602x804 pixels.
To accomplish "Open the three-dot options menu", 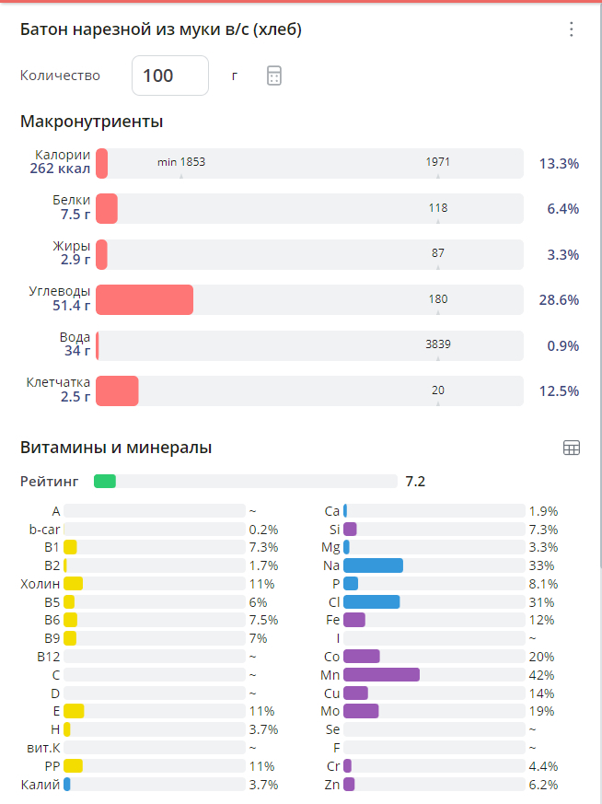I will (x=571, y=29).
